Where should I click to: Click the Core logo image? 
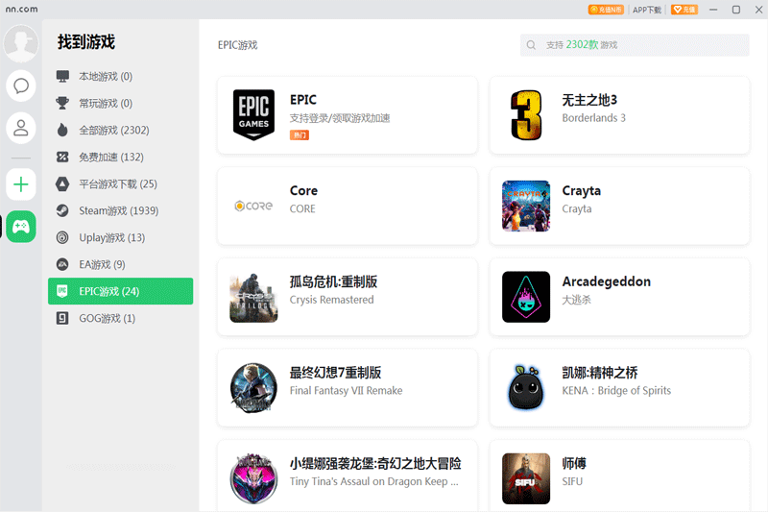[253, 206]
